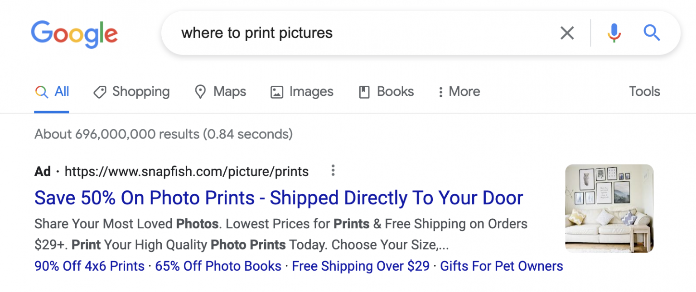Open the 65% Off Photo Books link
The width and height of the screenshot is (696, 292).
[x=218, y=266]
